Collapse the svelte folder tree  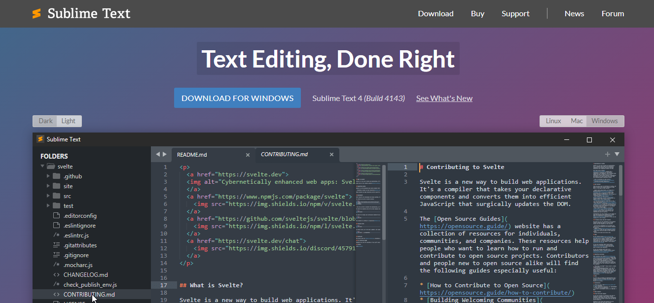42,166
